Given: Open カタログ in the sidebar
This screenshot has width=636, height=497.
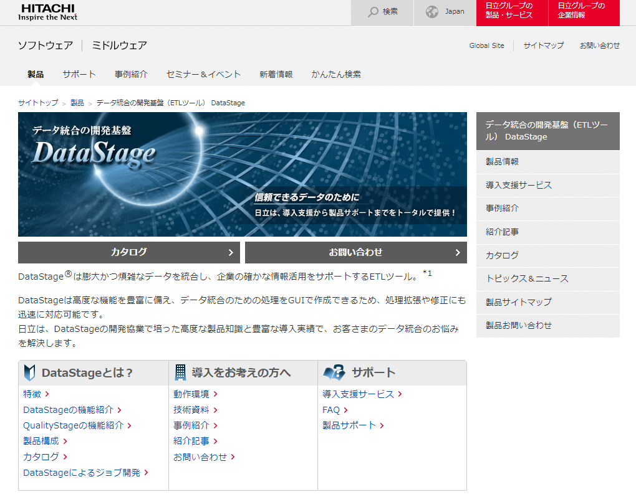Looking at the screenshot, I should 548,255.
